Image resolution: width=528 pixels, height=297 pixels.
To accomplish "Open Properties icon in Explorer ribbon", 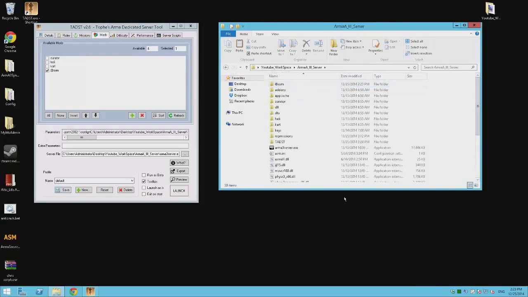I will point(375,46).
